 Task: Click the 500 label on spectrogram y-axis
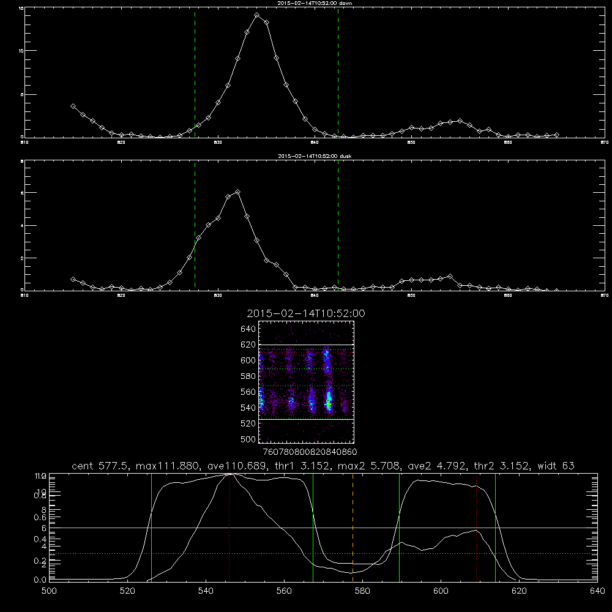pyautogui.click(x=248, y=439)
